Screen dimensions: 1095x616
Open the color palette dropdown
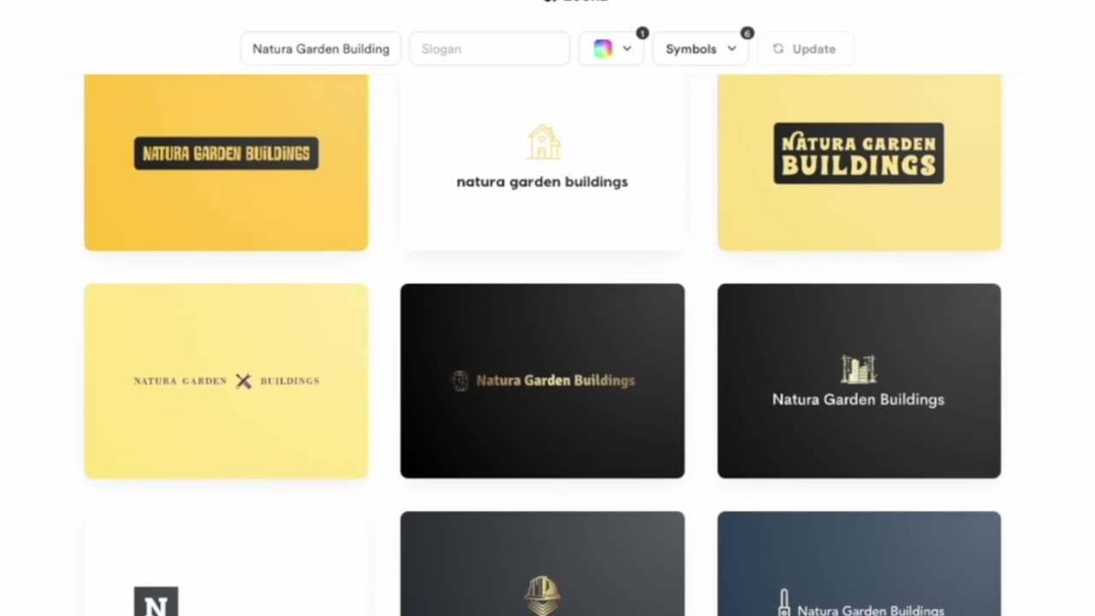[612, 49]
